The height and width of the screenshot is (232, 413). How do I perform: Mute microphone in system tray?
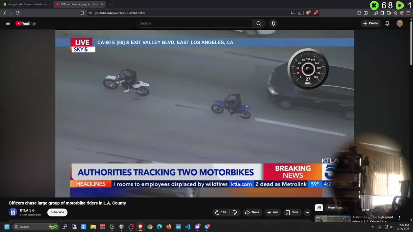[379, 227]
